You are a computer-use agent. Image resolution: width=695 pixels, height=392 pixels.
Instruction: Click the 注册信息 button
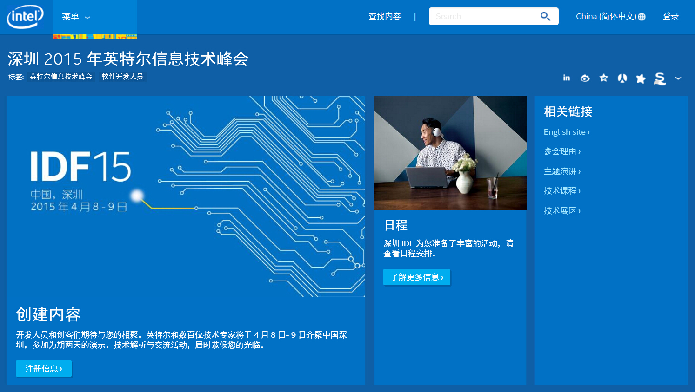(44, 368)
